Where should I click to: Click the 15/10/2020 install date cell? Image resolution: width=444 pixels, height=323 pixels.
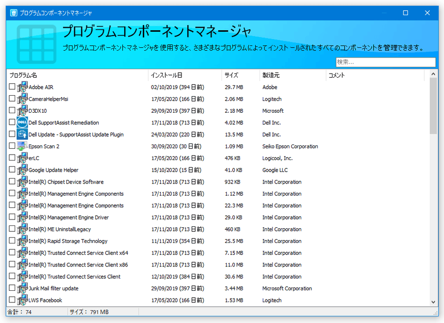176,170
